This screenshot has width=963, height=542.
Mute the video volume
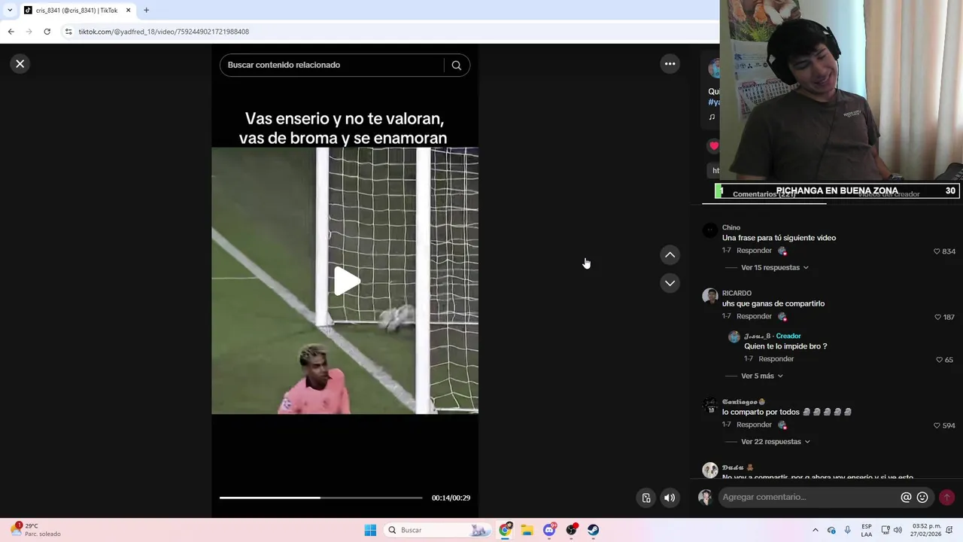pyautogui.click(x=670, y=498)
